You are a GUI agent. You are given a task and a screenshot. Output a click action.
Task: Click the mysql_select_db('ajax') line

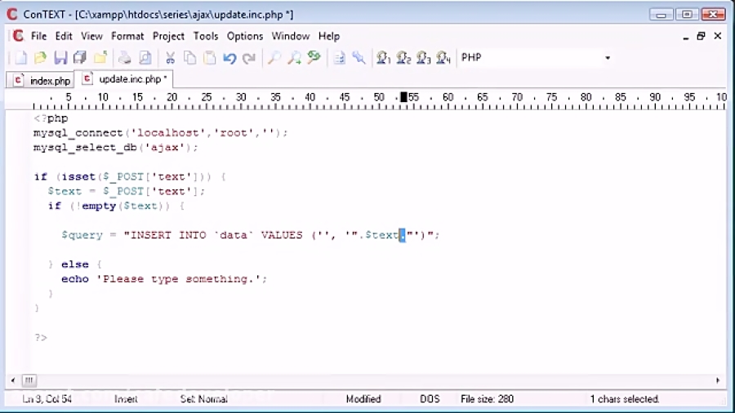click(115, 148)
